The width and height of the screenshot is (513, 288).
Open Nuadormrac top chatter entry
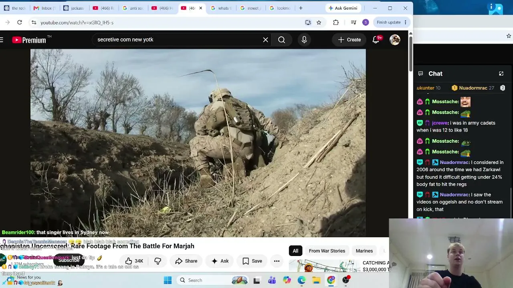(473, 88)
